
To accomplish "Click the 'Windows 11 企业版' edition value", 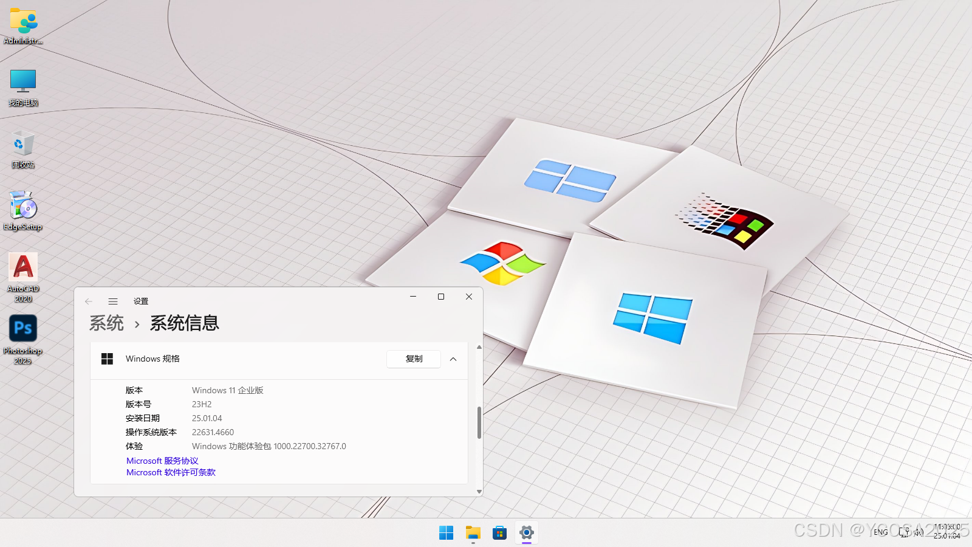I will pyautogui.click(x=228, y=390).
